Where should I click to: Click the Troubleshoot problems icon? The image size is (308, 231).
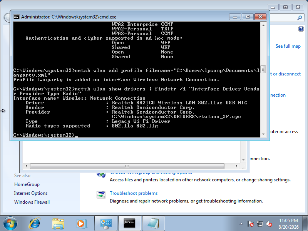point(101,194)
